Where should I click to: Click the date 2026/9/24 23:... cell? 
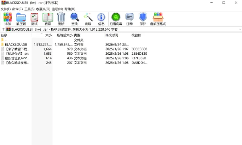tap(117, 45)
